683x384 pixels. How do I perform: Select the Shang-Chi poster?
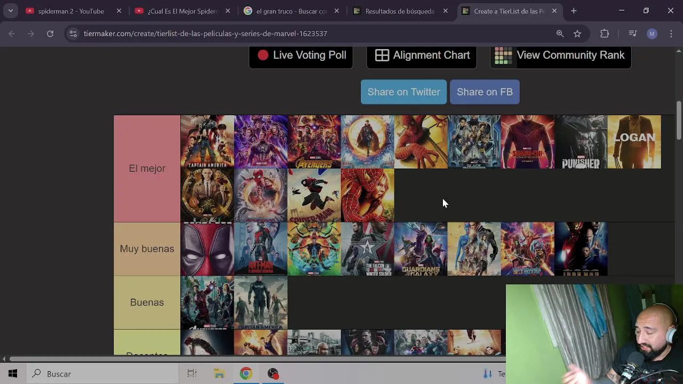tap(528, 142)
